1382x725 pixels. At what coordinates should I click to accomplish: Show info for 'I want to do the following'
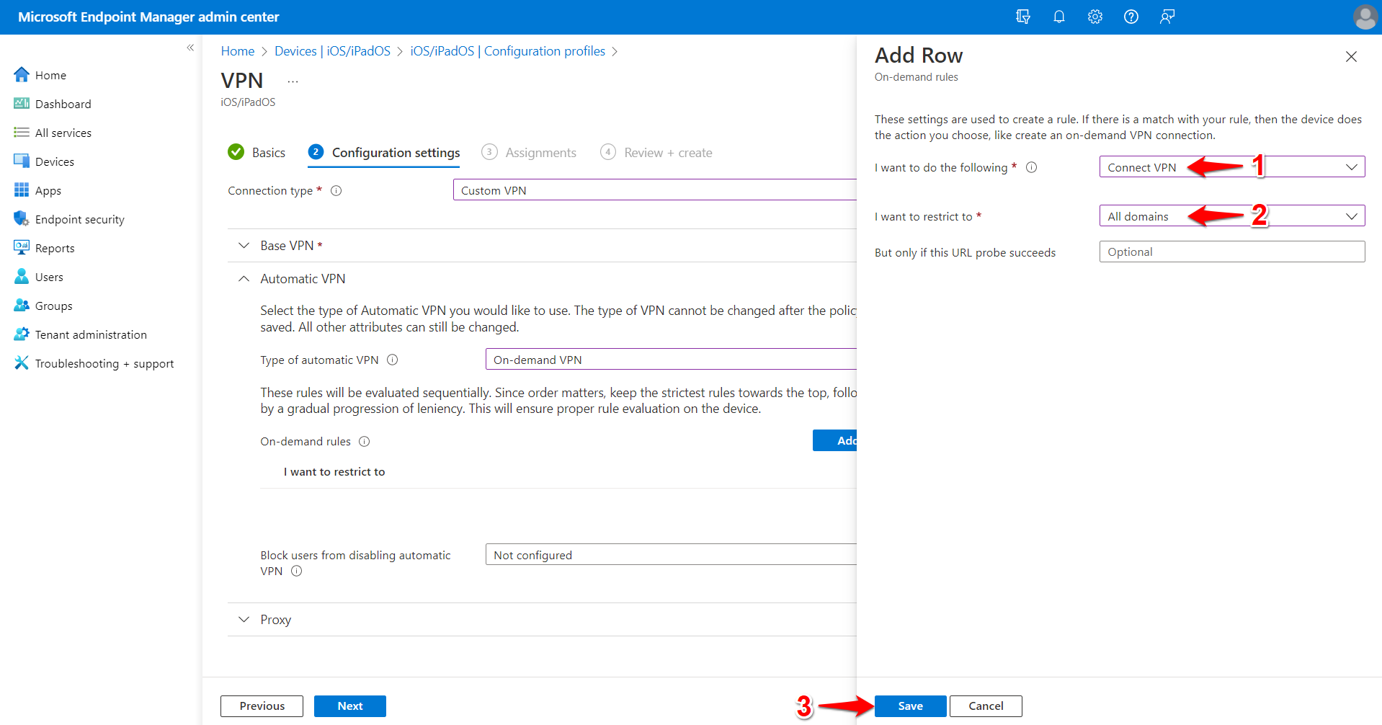coord(1031,167)
